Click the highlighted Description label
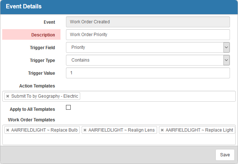This screenshot has width=238, height=164. (43, 35)
